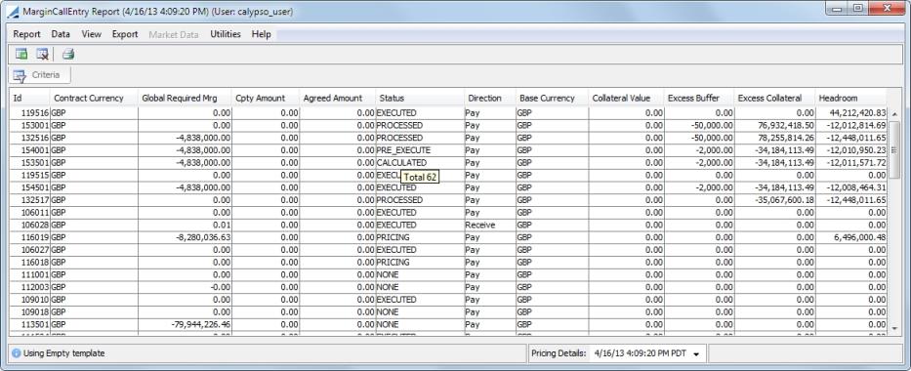Open the Report menu
Viewport: 911px width, 371px height.
(26, 34)
